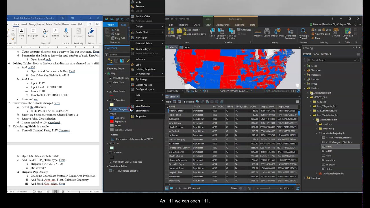Click the Editing button in Word
The image size is (370, 208).
[x=55, y=33]
